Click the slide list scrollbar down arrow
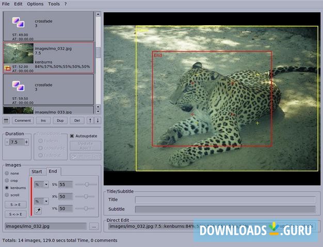 point(98,111)
